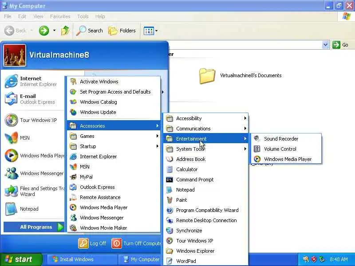355x266 pixels.
Task: Open Files and Settings Transfer Wizard
Action: (x=34, y=191)
